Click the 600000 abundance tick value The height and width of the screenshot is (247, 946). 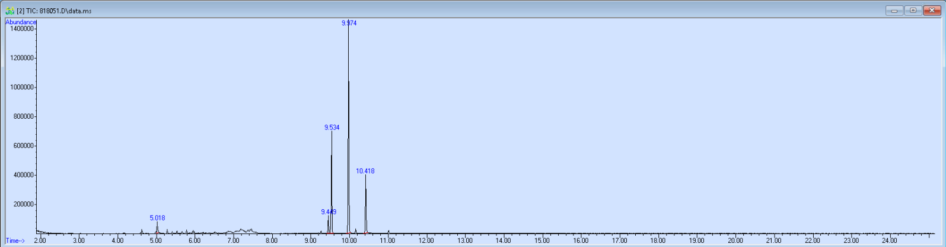click(23, 146)
